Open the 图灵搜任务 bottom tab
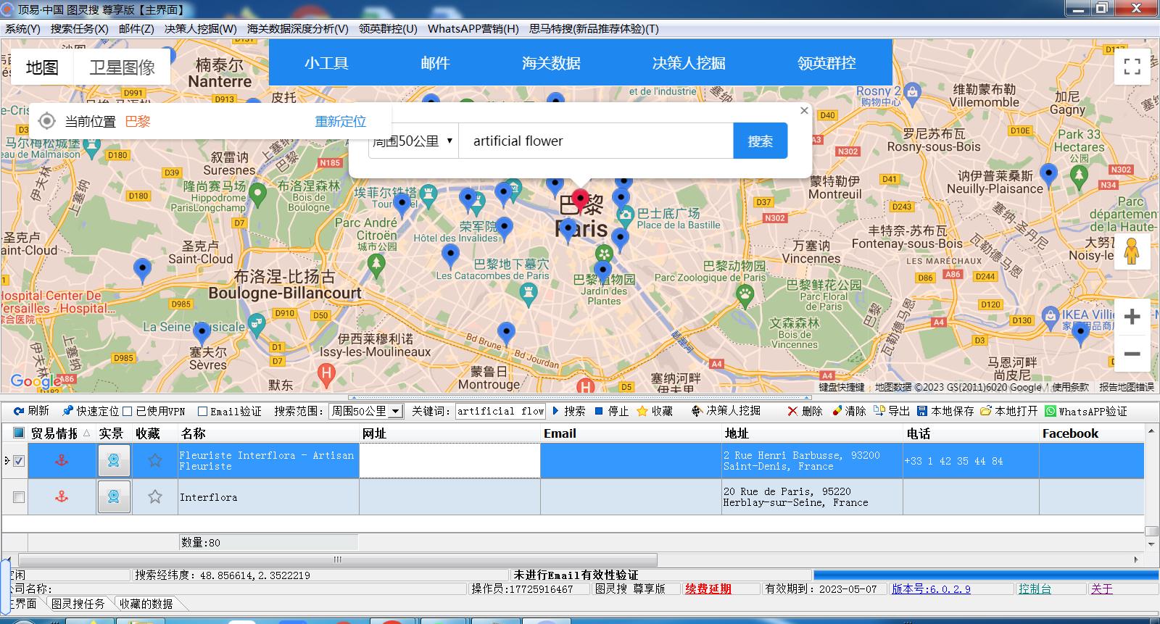This screenshot has width=1160, height=624. click(x=78, y=604)
